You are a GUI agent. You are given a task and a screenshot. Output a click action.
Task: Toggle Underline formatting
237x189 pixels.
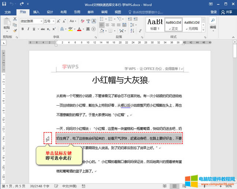coord(34,29)
